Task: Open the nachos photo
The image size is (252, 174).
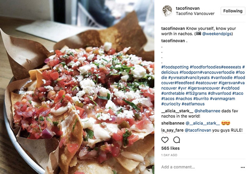Action: click(x=77, y=87)
